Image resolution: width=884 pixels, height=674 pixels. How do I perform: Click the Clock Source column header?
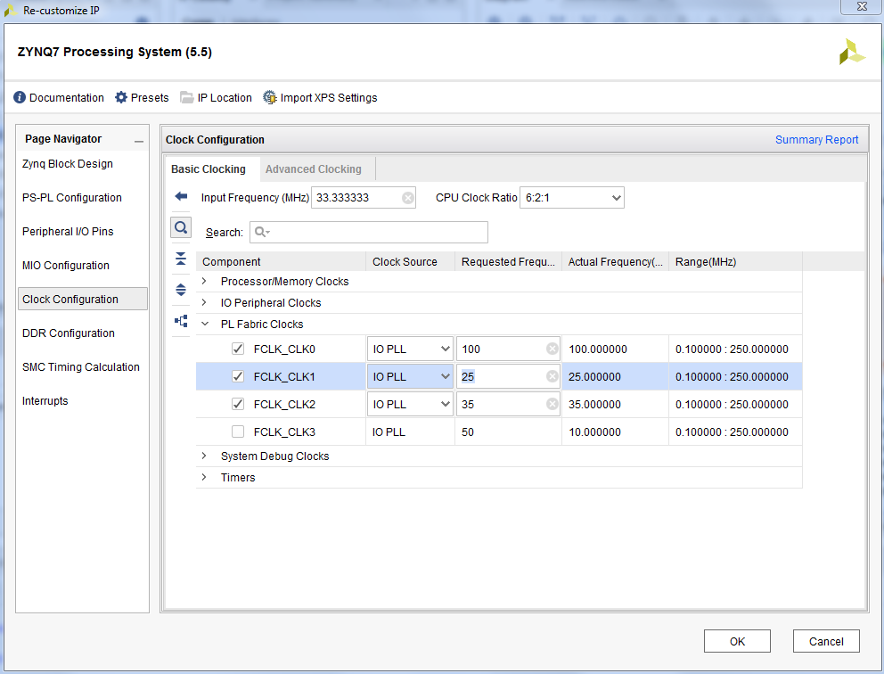[x=411, y=262]
